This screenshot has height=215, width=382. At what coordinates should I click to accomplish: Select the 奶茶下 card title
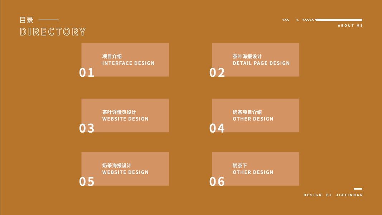click(240, 166)
